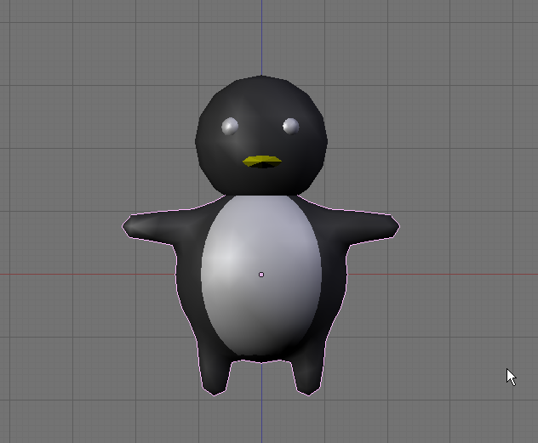Click the penguin's eye on the viewer's left
This screenshot has height=443, width=538.
230,127
